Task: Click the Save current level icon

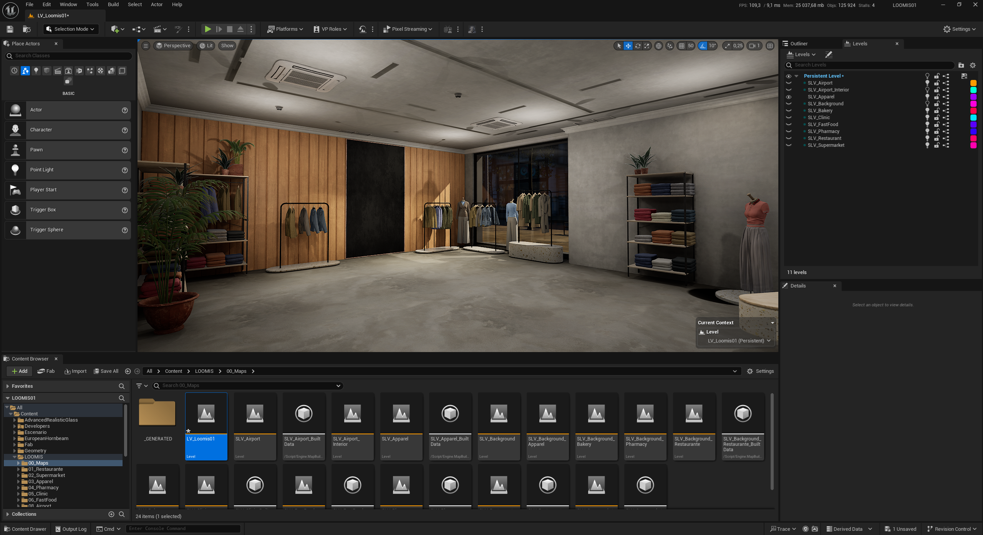Action: [x=10, y=29]
